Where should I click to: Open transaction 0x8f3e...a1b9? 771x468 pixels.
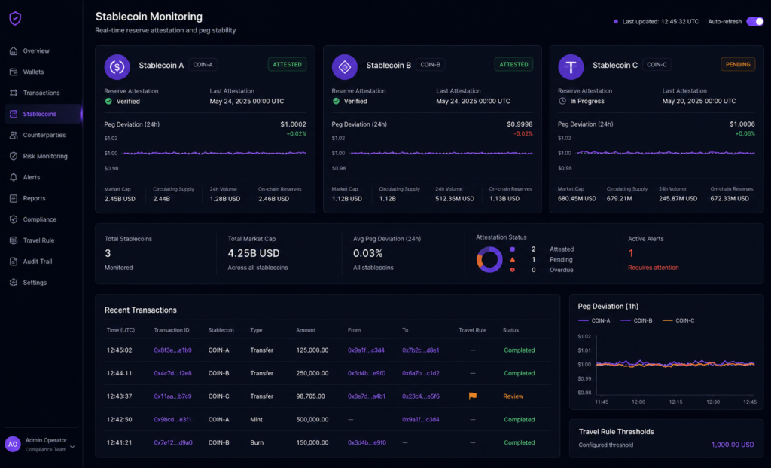[172, 350]
